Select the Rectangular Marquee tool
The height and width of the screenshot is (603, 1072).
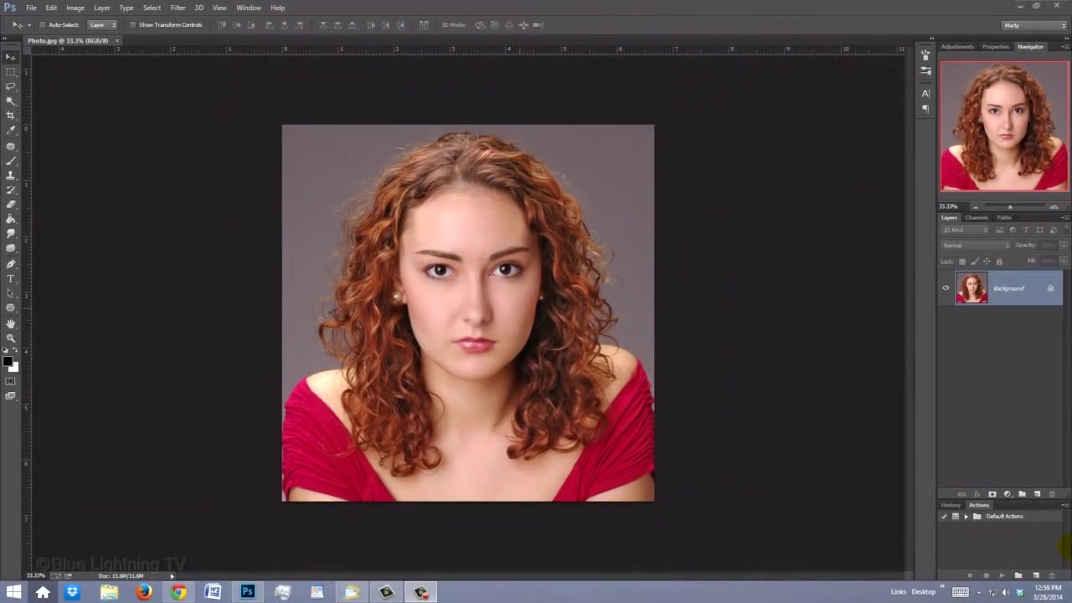(11, 72)
